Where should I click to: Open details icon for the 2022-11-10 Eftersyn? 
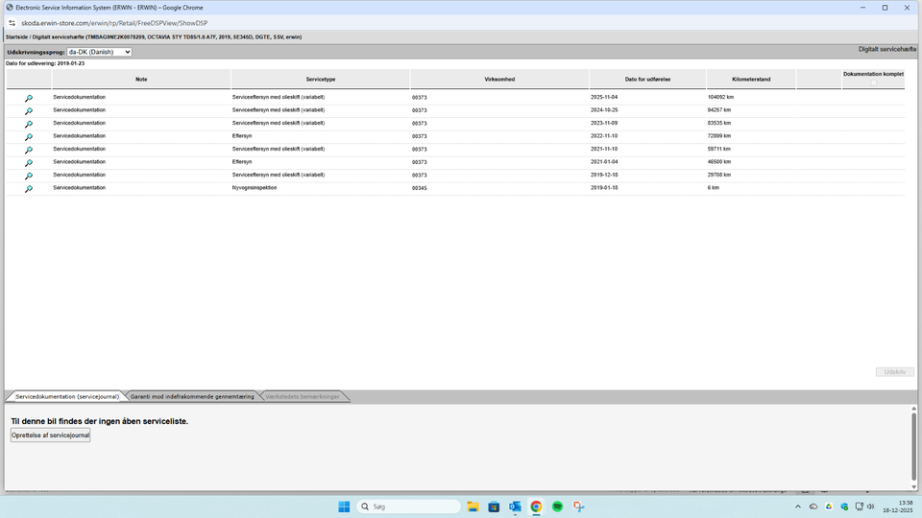[29, 137]
